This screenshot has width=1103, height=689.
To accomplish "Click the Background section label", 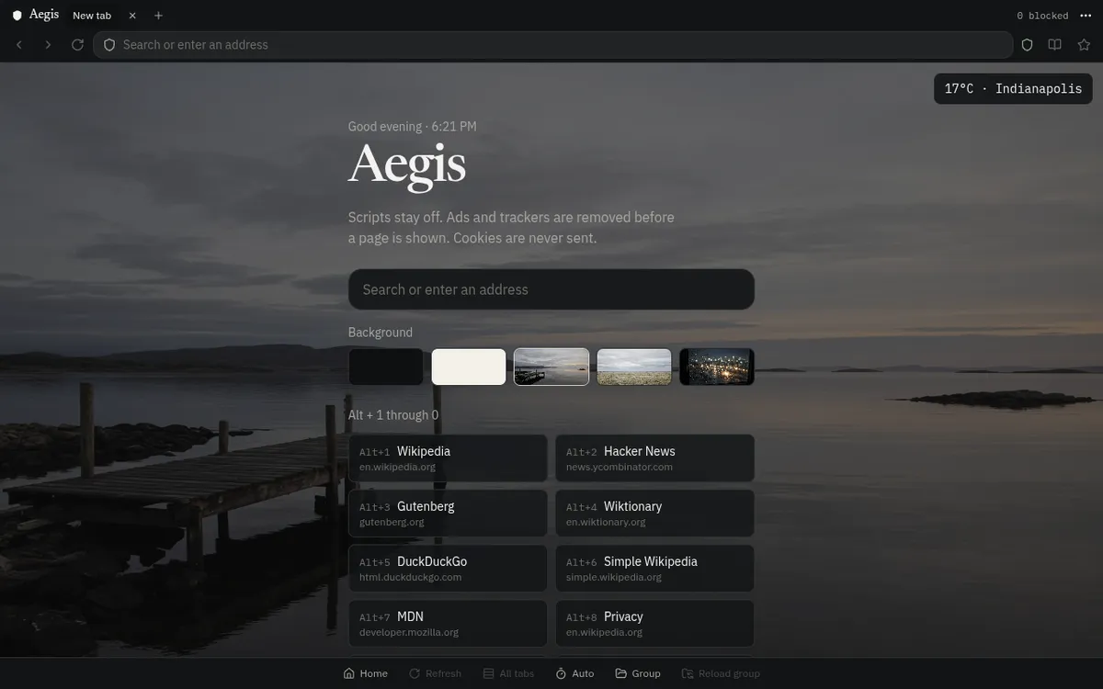I will tap(381, 333).
